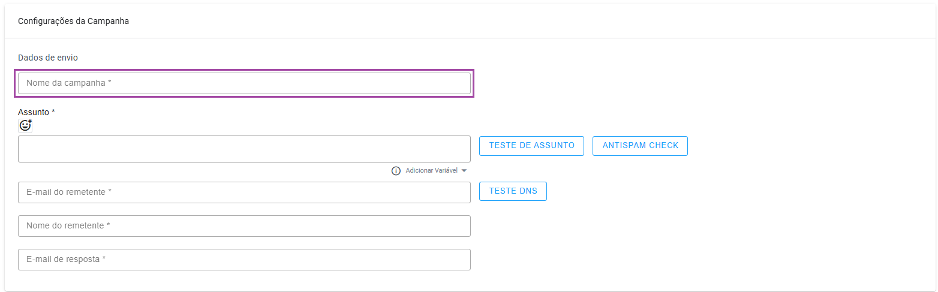Click the Adicionar Variável label

pos(431,171)
